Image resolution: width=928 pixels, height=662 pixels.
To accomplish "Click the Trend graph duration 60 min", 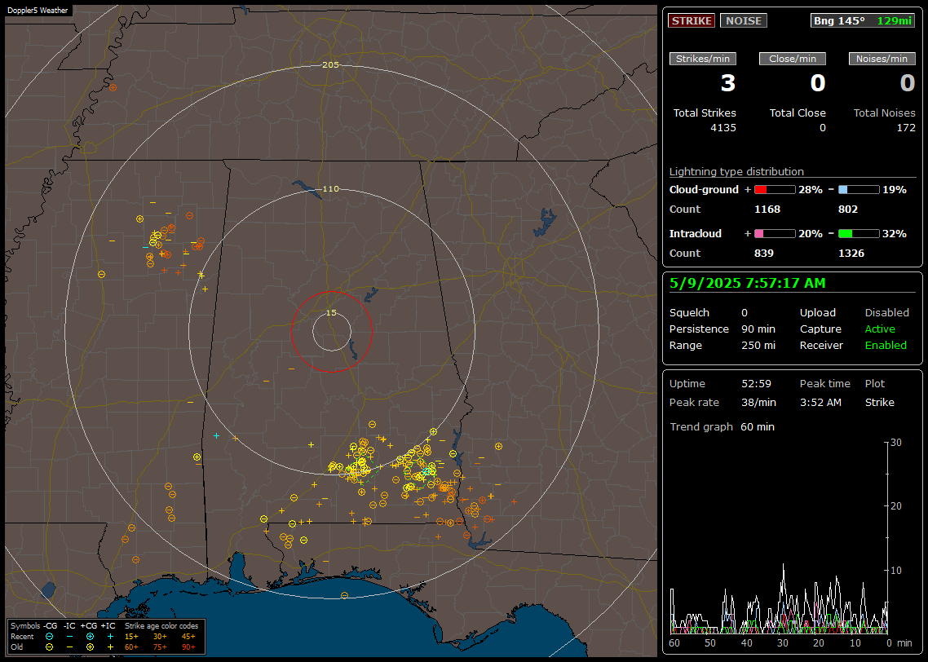I will pos(758,427).
